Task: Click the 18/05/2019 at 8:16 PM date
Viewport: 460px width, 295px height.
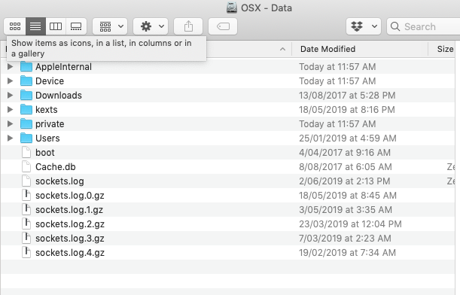Action: coord(347,109)
